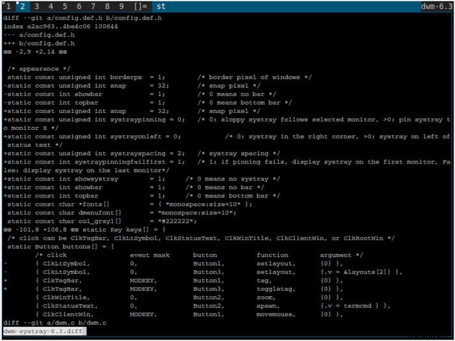This screenshot has height=341, width=455.
Task: Click the removed 'showbar' line
Action: coord(140,94)
